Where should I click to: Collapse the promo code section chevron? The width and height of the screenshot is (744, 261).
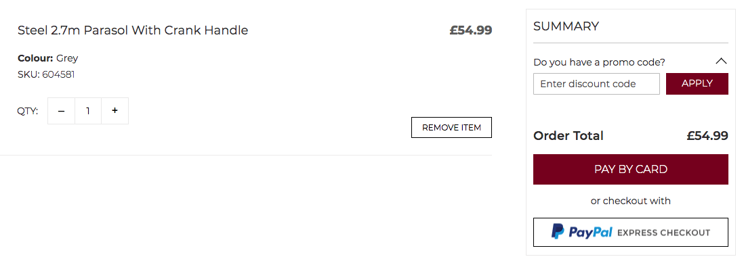tap(721, 61)
